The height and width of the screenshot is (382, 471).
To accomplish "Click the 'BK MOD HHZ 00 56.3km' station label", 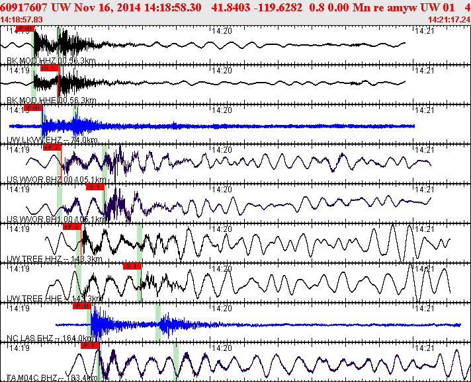I will [51, 61].
